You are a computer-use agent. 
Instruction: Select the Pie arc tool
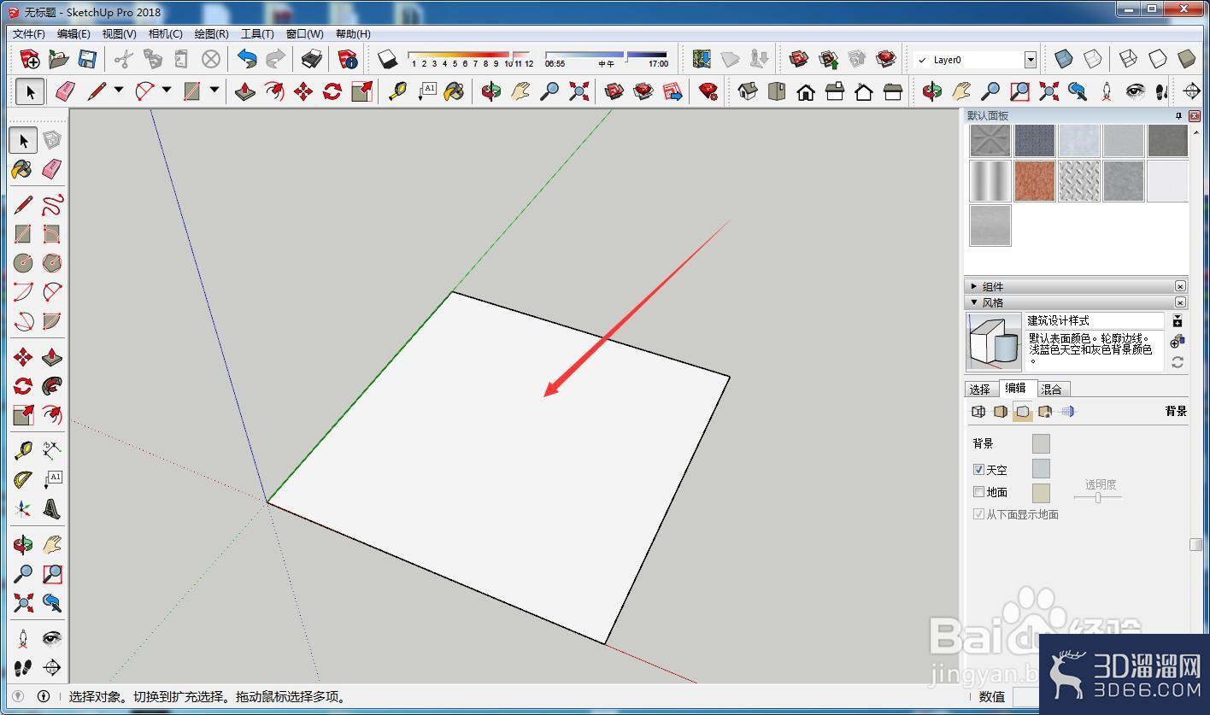pyautogui.click(x=52, y=321)
